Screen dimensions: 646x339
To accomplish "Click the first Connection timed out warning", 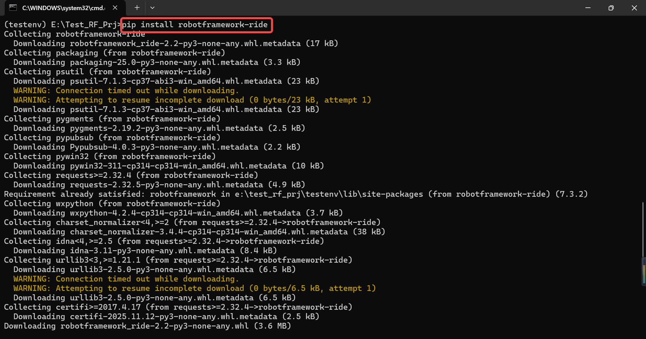I will 126,90.
